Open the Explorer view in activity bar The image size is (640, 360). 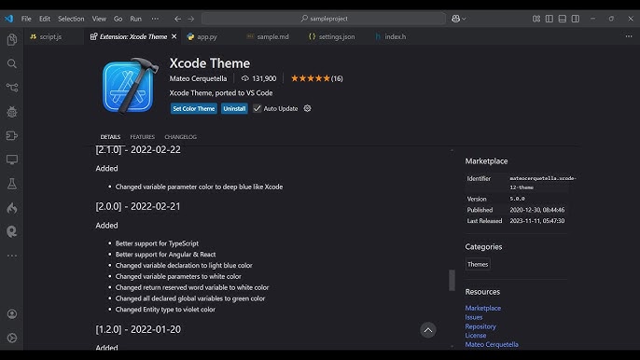pos(12,39)
